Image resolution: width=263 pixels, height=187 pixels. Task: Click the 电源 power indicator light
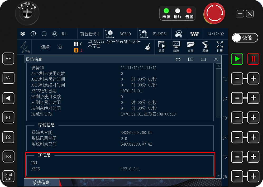(x=166, y=11)
